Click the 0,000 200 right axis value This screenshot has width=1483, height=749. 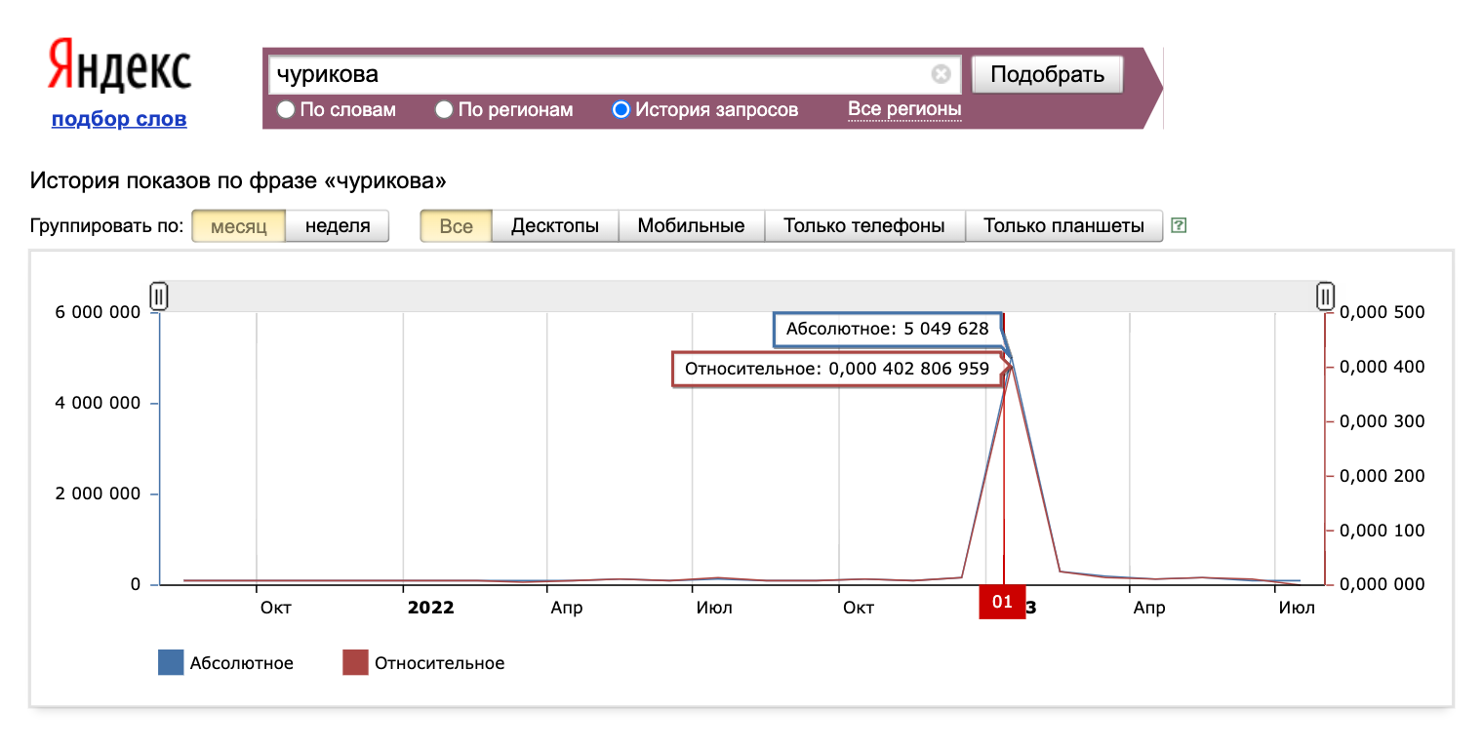tap(1383, 476)
